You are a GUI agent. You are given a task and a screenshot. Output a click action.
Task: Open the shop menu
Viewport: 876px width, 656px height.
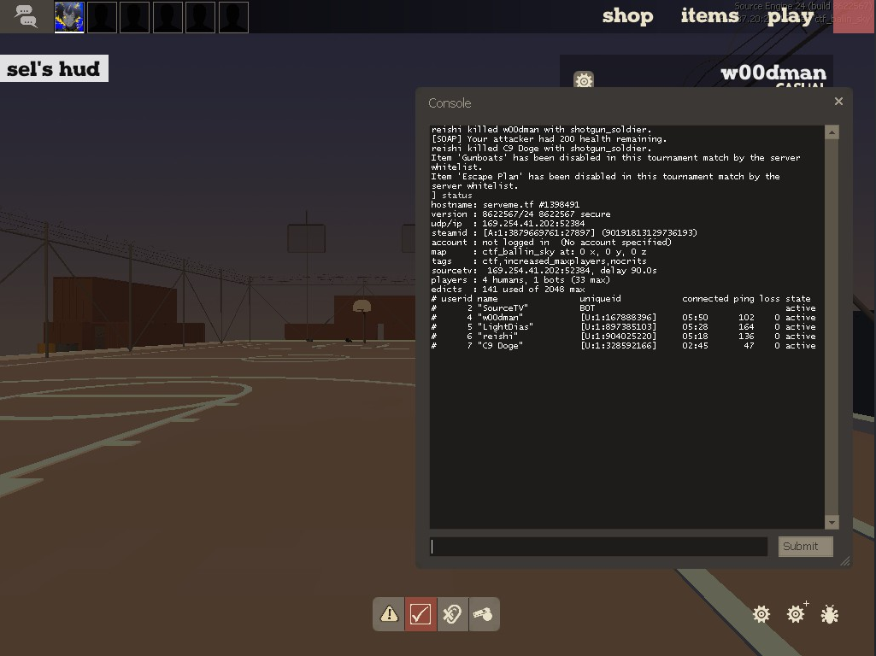[627, 16]
